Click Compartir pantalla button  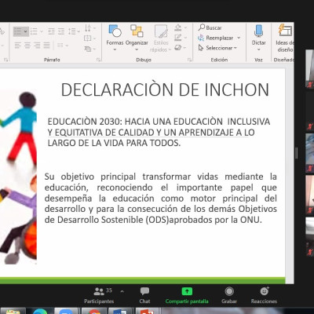[187, 295]
